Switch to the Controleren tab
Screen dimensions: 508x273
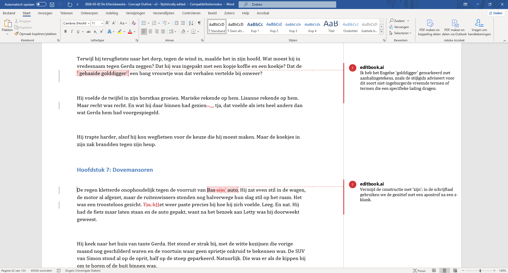(191, 13)
